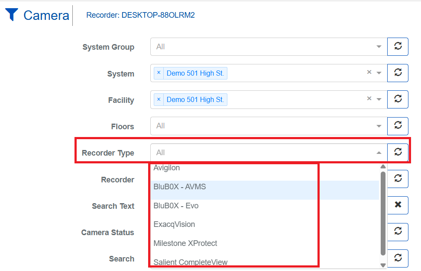Pick ExacqVision from the list
The width and height of the screenshot is (421, 271).
[x=265, y=224]
